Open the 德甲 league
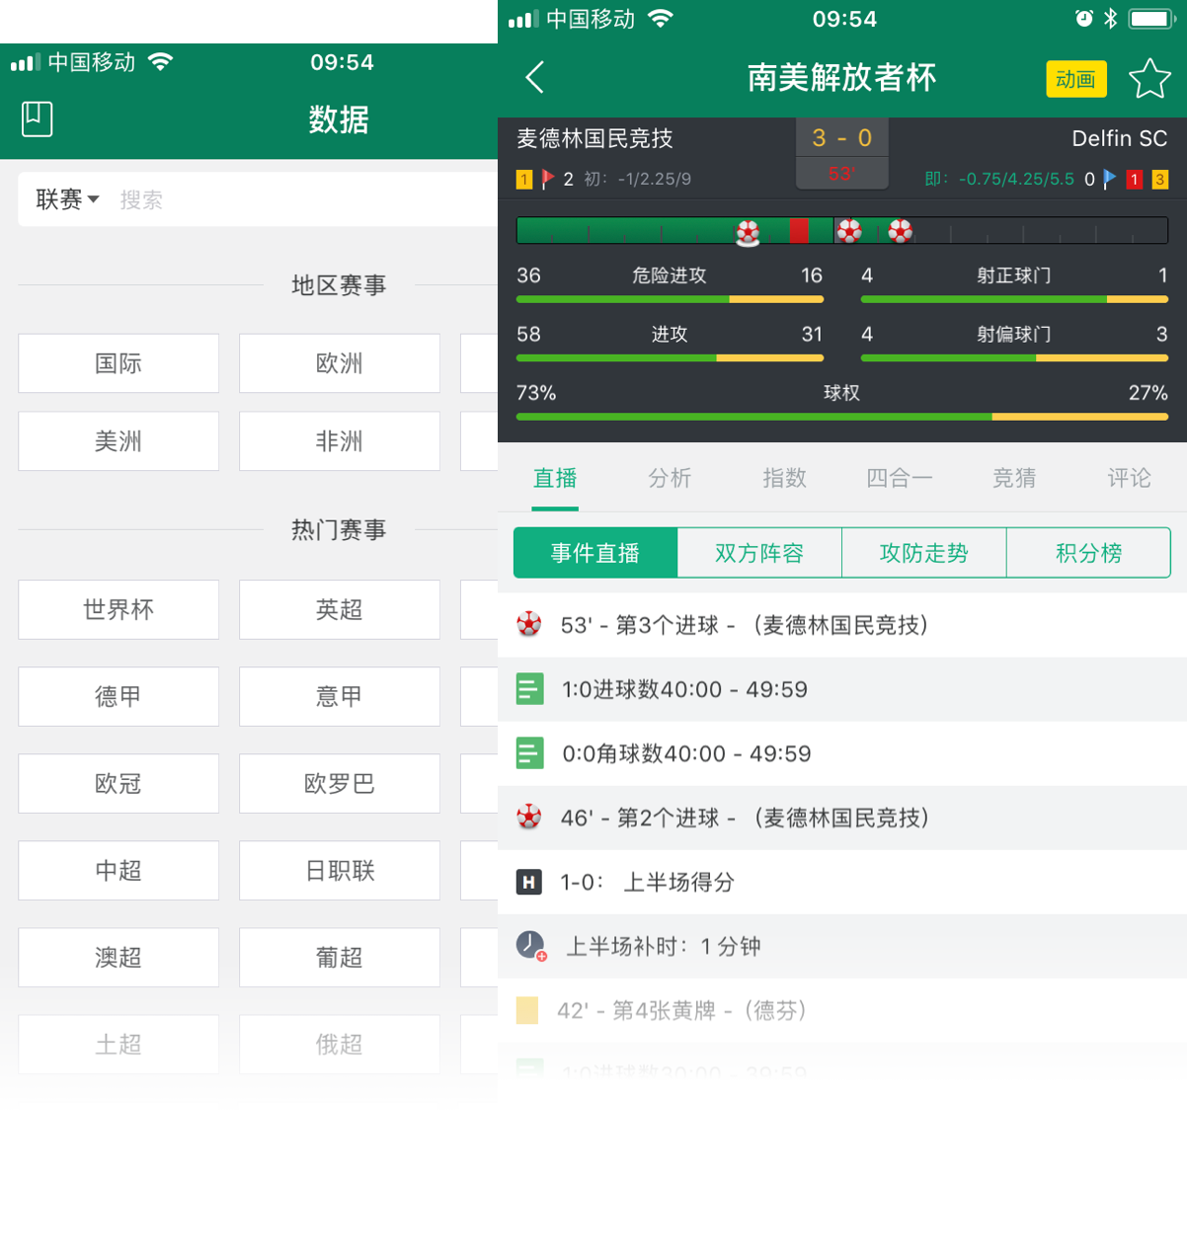The width and height of the screenshot is (1187, 1252). [119, 696]
